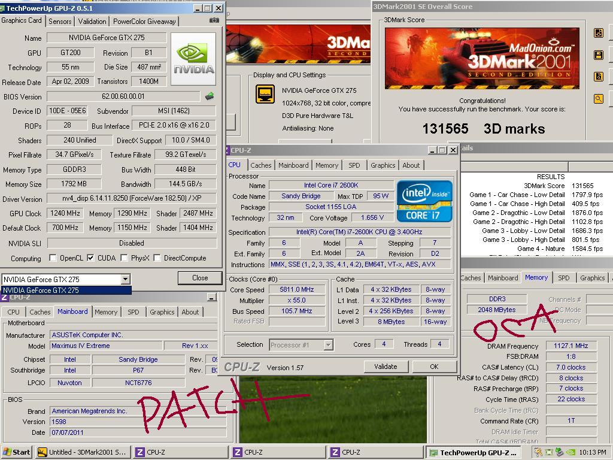The width and height of the screenshot is (613, 460).
Task: Click the magnifying glass icon in 3DMark
Action: click(x=598, y=99)
